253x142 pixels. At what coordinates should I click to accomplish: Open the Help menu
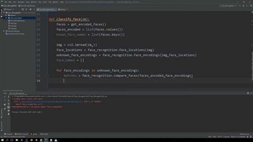tap(62, 2)
